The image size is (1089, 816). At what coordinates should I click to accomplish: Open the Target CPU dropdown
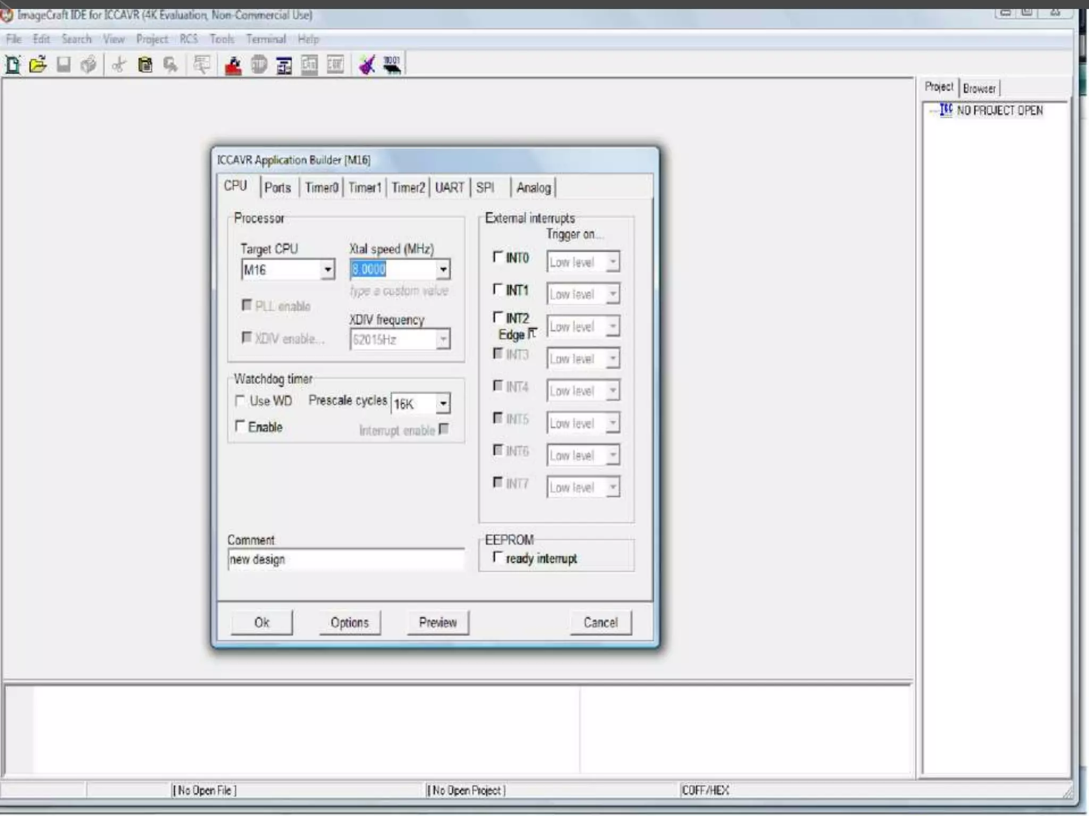(328, 270)
